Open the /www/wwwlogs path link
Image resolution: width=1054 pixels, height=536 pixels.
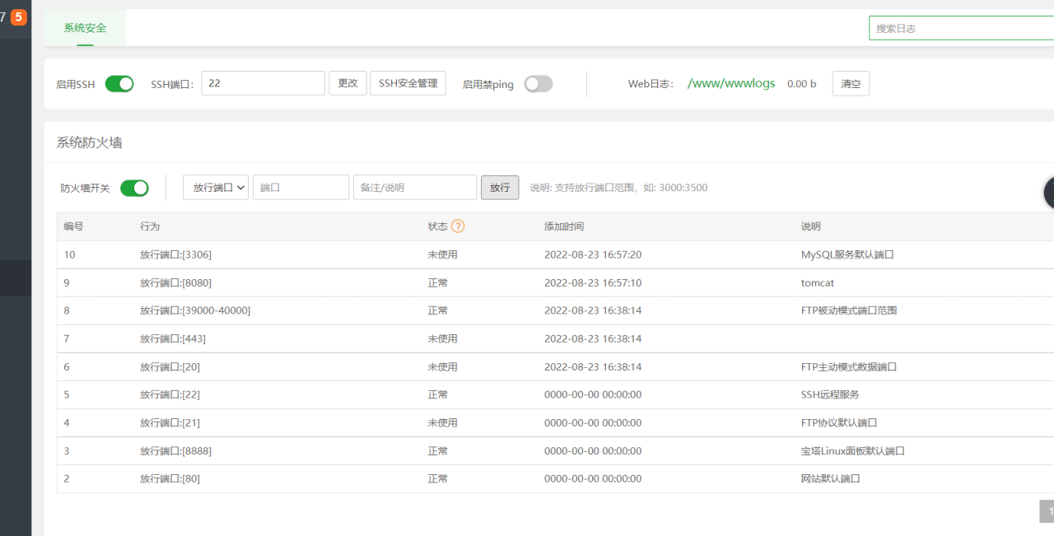click(x=730, y=83)
